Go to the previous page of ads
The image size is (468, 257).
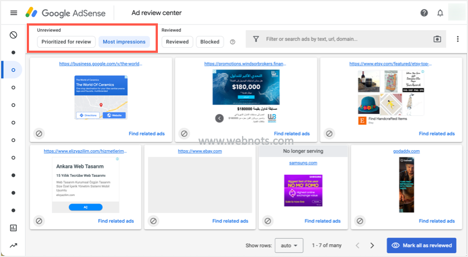coord(357,245)
